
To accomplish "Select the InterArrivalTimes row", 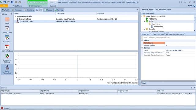I will pos(76,19).
